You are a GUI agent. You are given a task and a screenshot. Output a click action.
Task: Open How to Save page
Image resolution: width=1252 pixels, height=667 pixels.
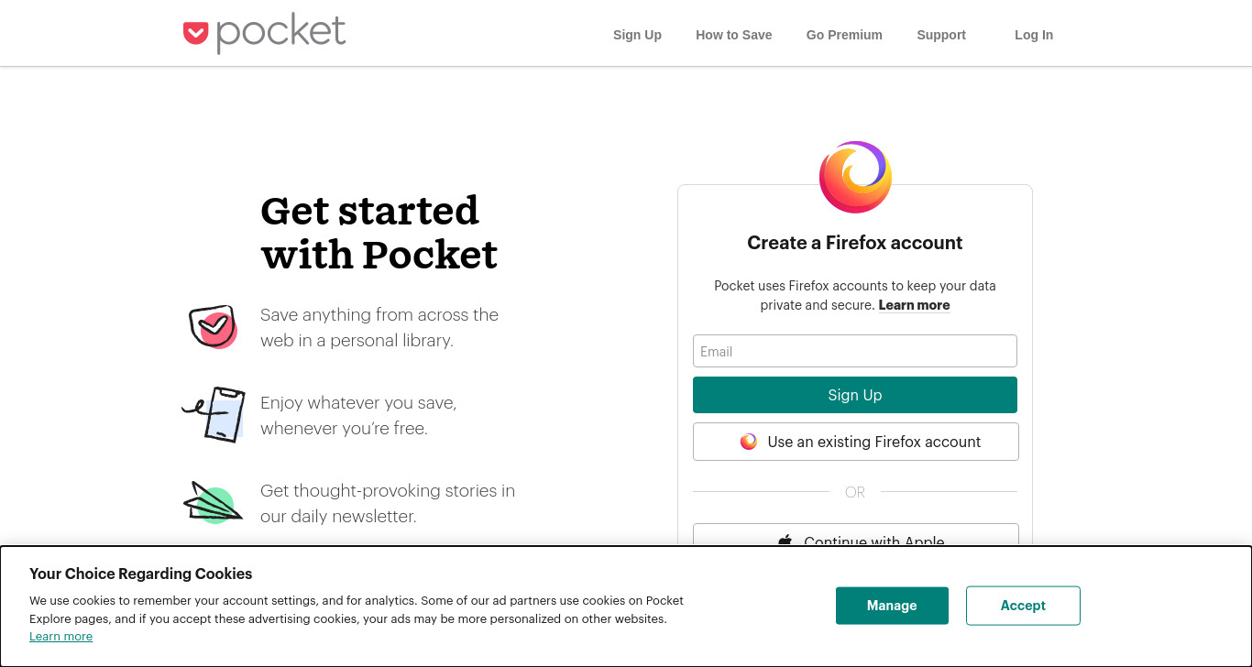coord(733,35)
